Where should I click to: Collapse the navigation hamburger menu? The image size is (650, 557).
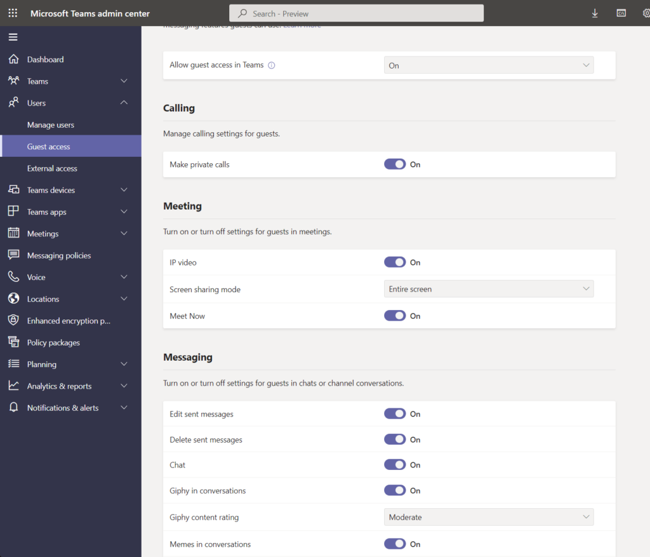point(13,37)
